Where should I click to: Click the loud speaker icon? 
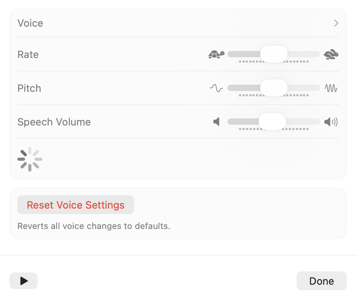pos(331,122)
